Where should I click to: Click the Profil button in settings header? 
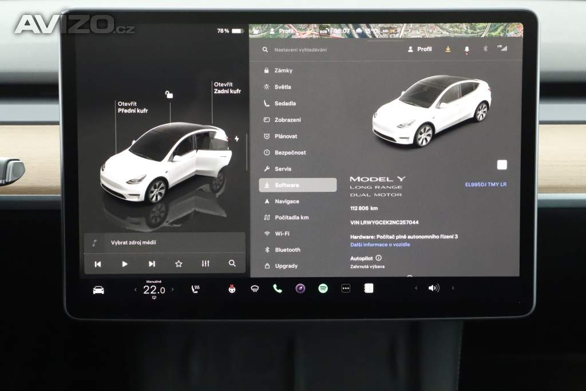(x=419, y=49)
